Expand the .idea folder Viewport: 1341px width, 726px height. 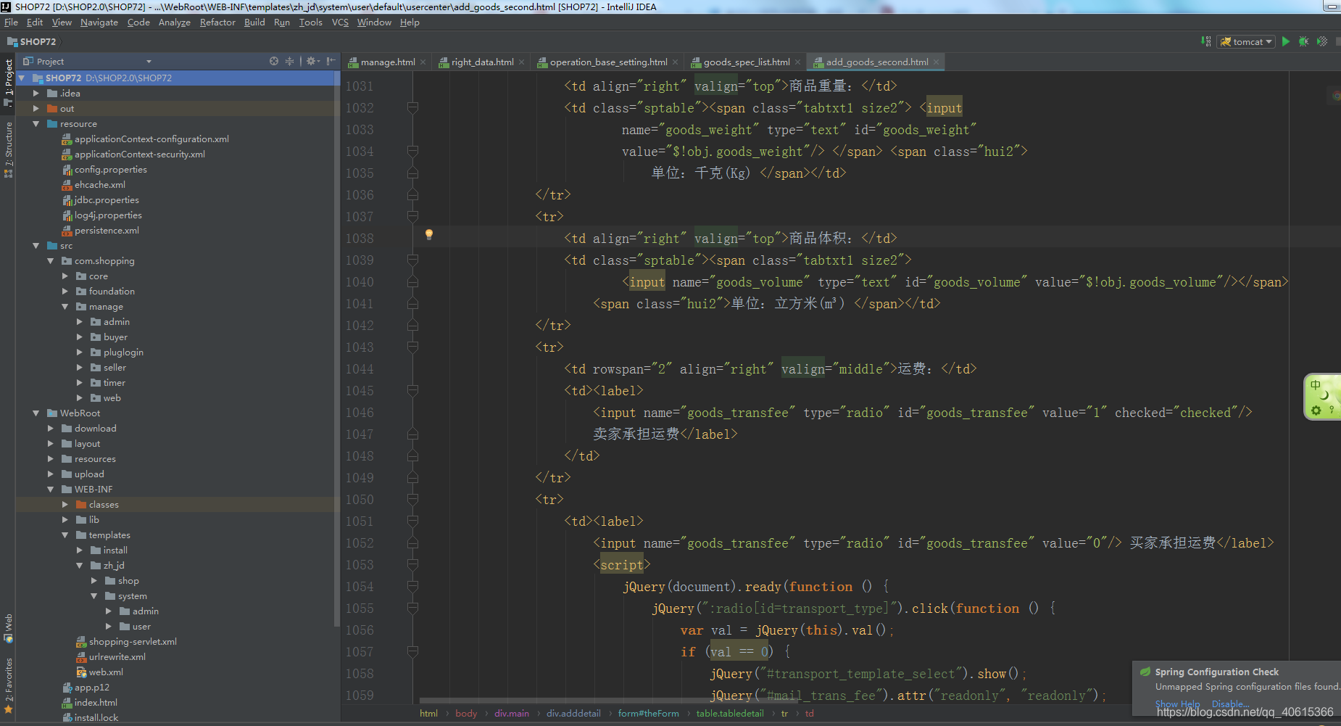[36, 93]
